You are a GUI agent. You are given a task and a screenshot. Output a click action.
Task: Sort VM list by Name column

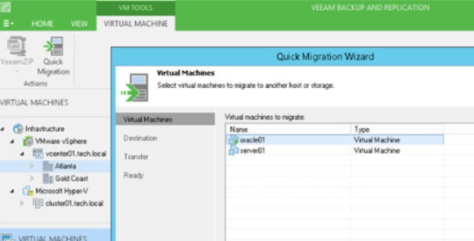pyautogui.click(x=288, y=129)
